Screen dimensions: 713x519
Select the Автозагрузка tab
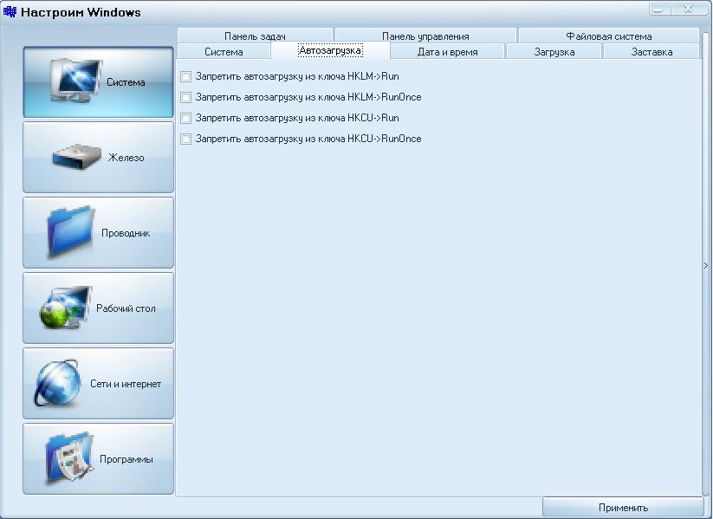point(331,50)
